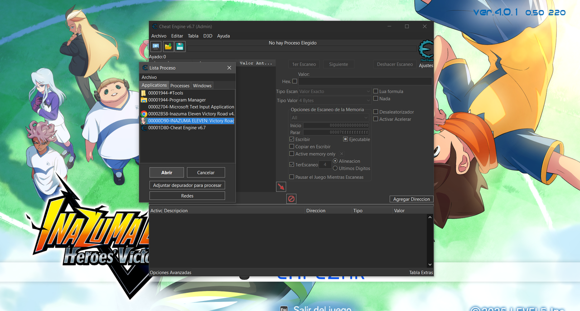Toggle the Hex checkbox

pos(295,81)
